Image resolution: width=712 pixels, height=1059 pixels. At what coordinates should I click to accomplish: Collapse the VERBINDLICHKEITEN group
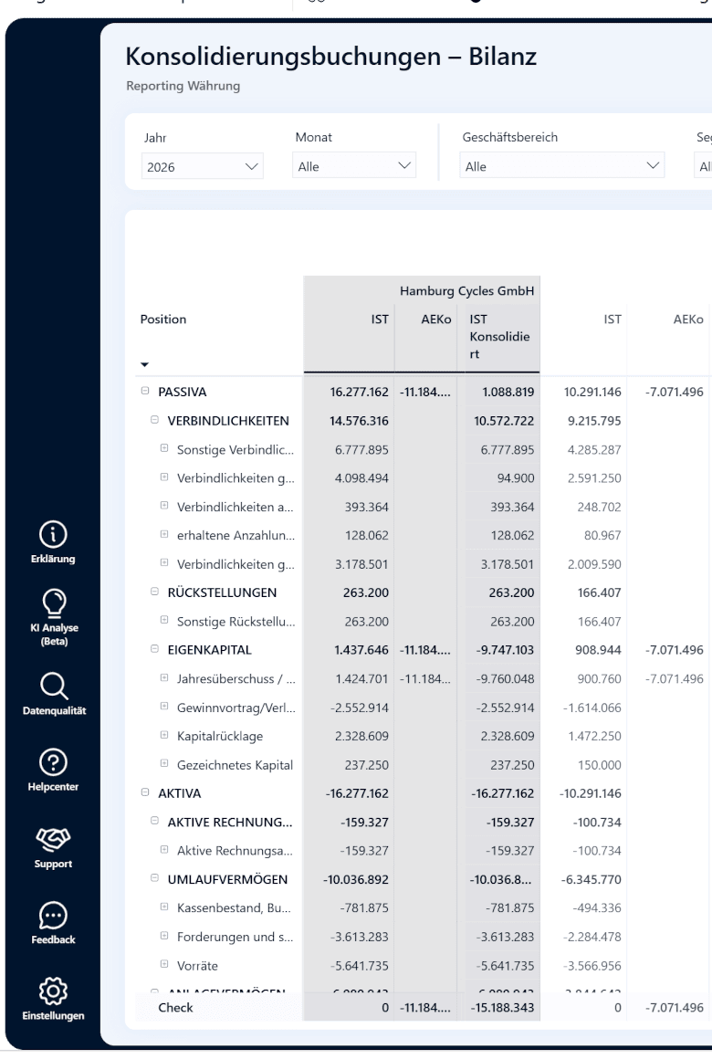[x=154, y=420]
